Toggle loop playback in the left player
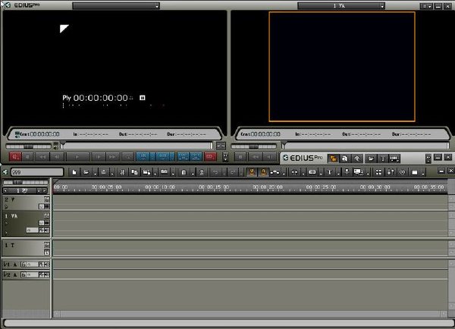 tap(127, 157)
